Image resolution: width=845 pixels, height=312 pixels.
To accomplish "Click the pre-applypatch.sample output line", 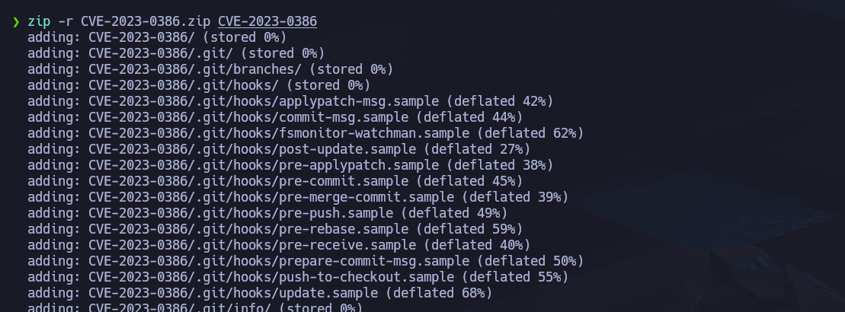I will 290,165.
